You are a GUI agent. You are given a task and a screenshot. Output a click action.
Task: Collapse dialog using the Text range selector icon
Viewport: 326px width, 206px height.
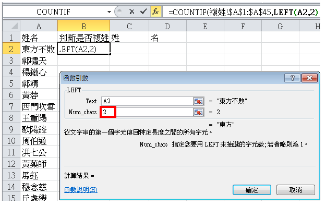tap(198, 101)
